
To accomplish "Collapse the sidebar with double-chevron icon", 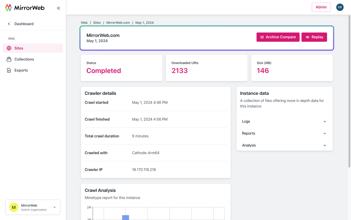I will [x=58, y=8].
